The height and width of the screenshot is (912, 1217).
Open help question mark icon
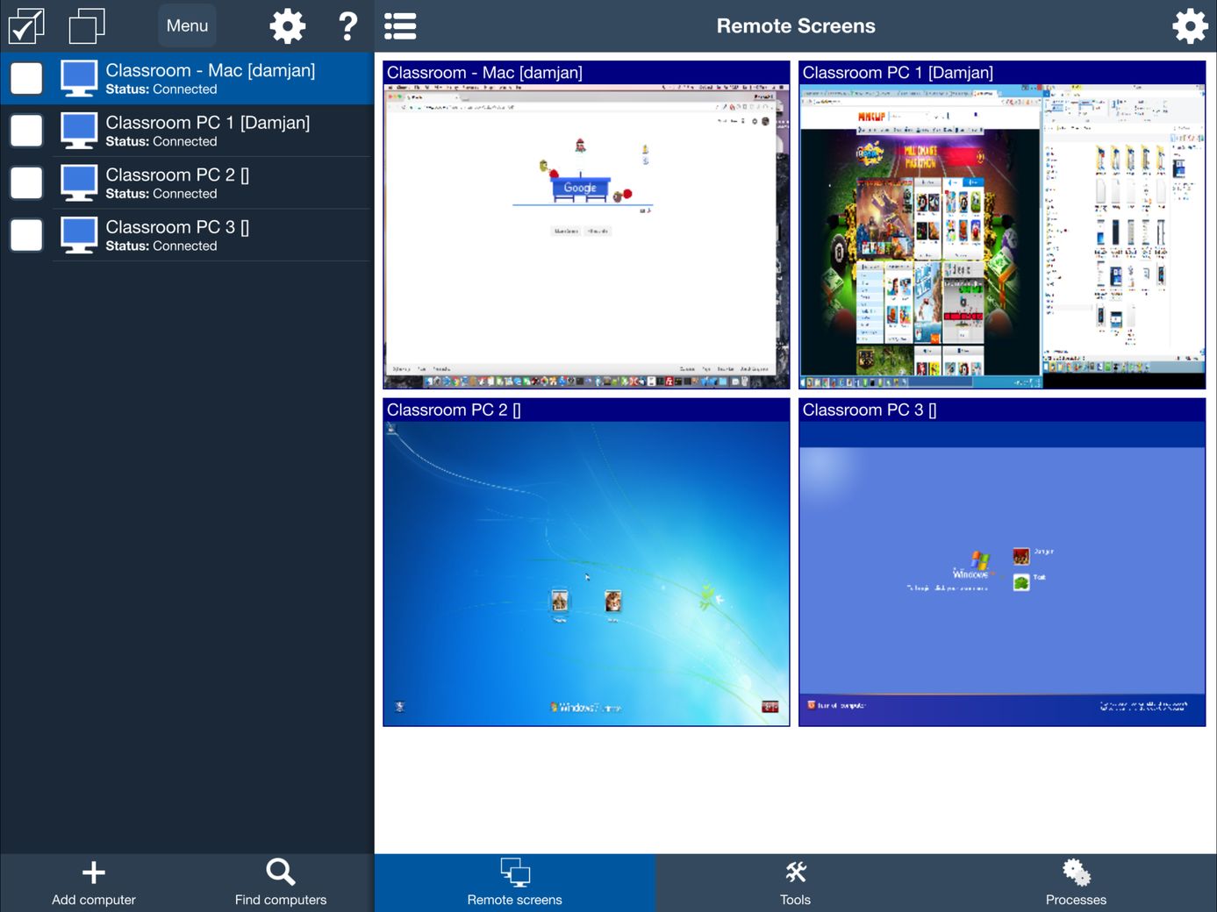(347, 26)
